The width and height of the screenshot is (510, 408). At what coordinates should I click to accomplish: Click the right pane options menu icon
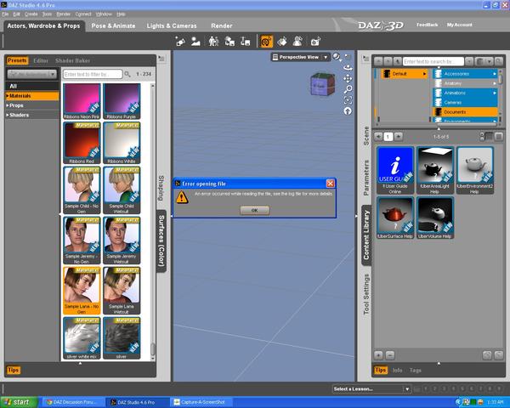tap(365, 59)
